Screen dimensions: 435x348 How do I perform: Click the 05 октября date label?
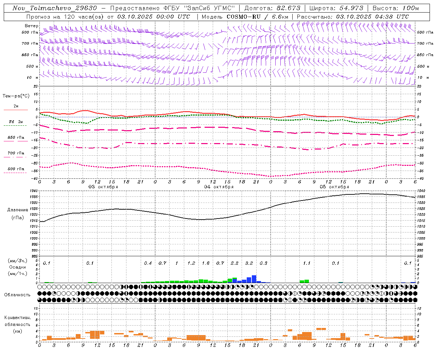tap(334, 187)
